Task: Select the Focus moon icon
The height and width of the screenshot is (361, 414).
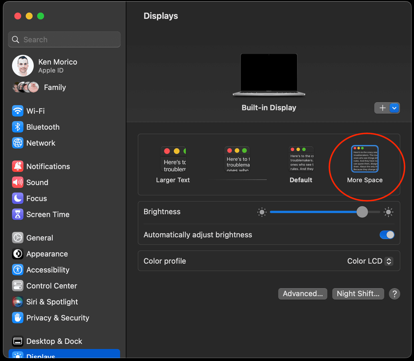Action: pos(17,198)
